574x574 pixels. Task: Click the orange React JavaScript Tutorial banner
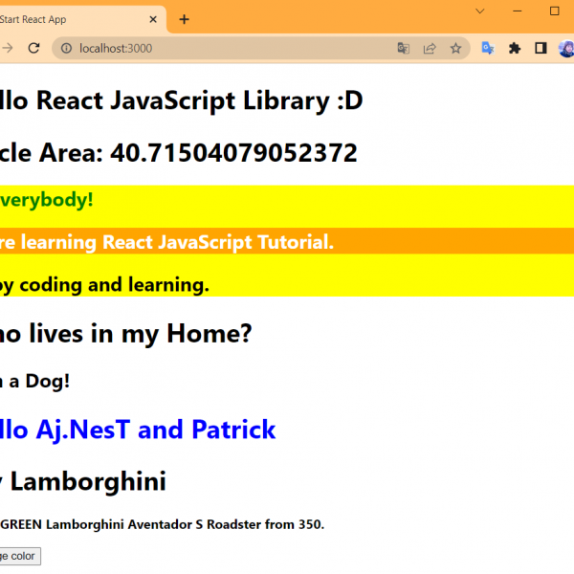167,242
